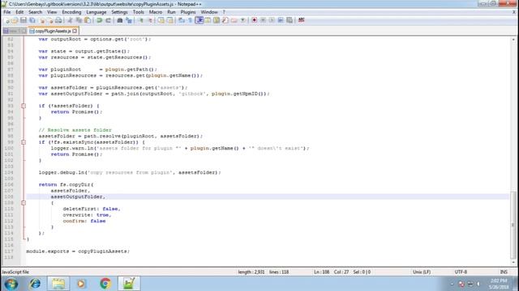Screen dimensions: 519x291
Task: Click the vertical scrollbar thumb in the editor
Action: 513,225
